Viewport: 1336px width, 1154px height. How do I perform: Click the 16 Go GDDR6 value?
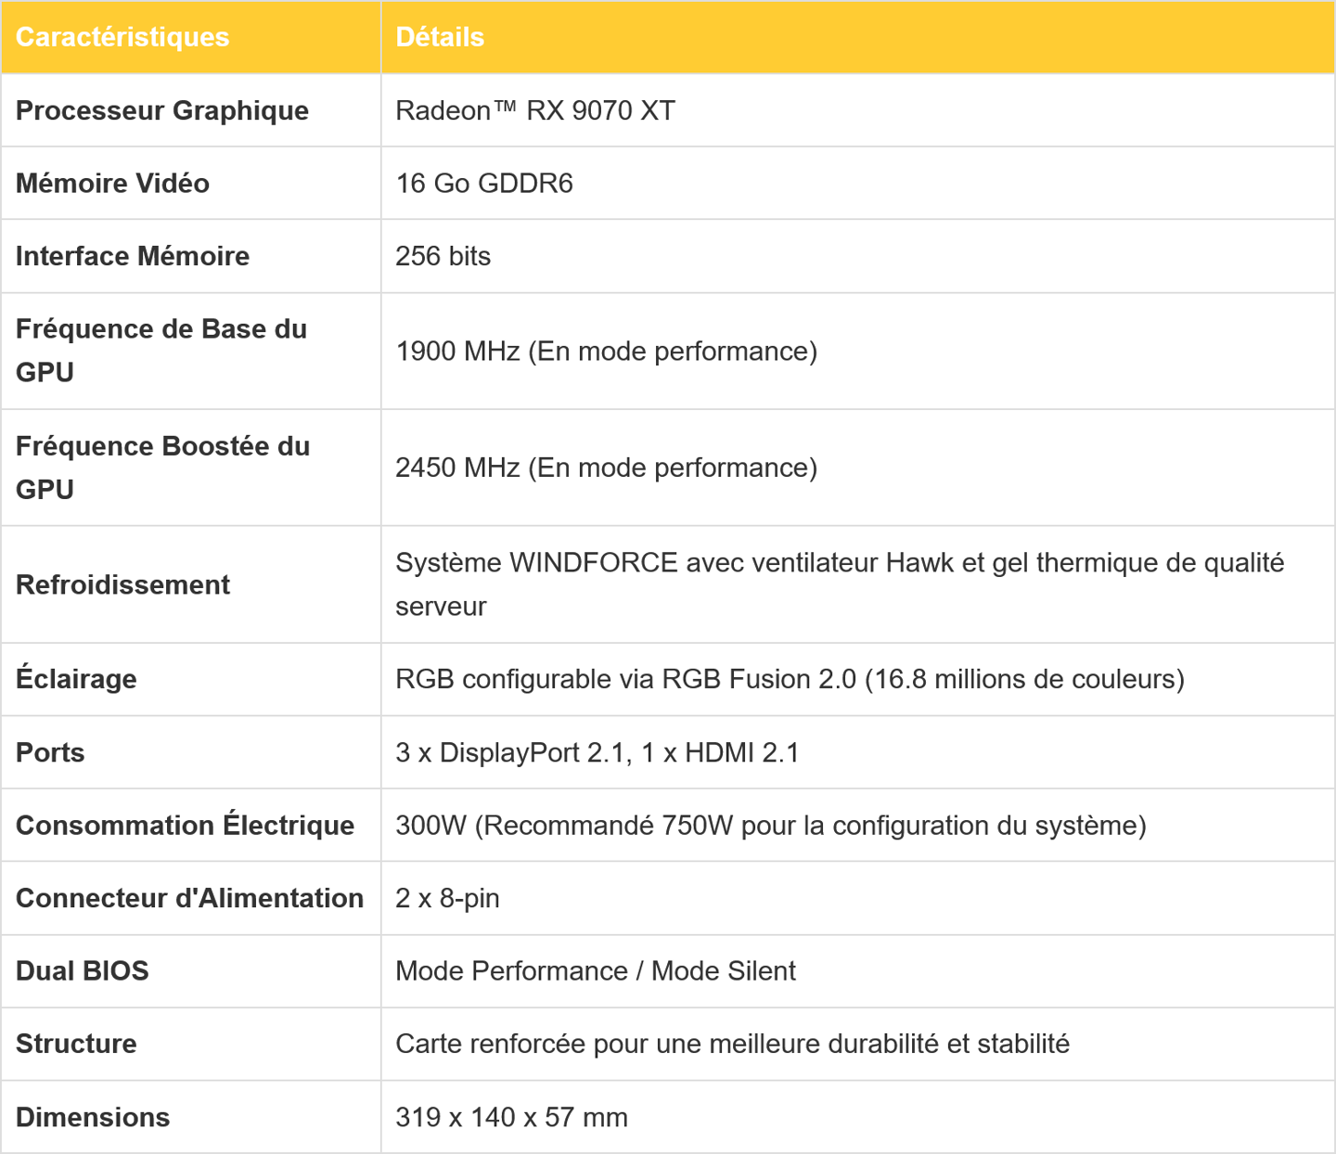coord(484,184)
